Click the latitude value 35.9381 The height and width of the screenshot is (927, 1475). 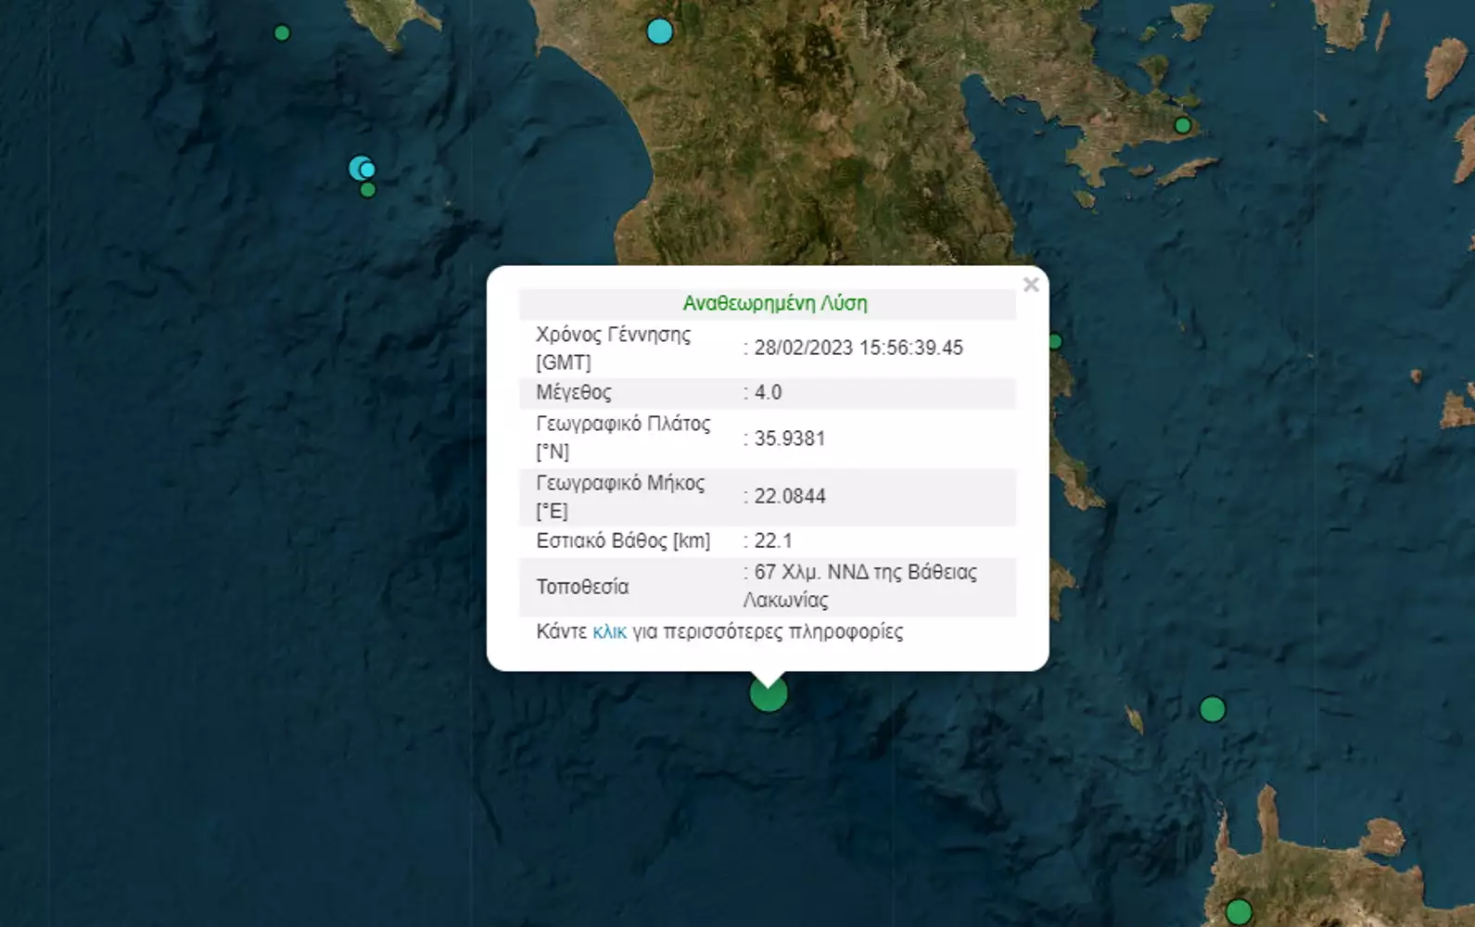789,438
